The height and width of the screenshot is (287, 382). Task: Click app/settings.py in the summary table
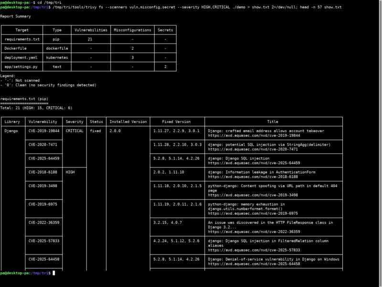coord(21,66)
